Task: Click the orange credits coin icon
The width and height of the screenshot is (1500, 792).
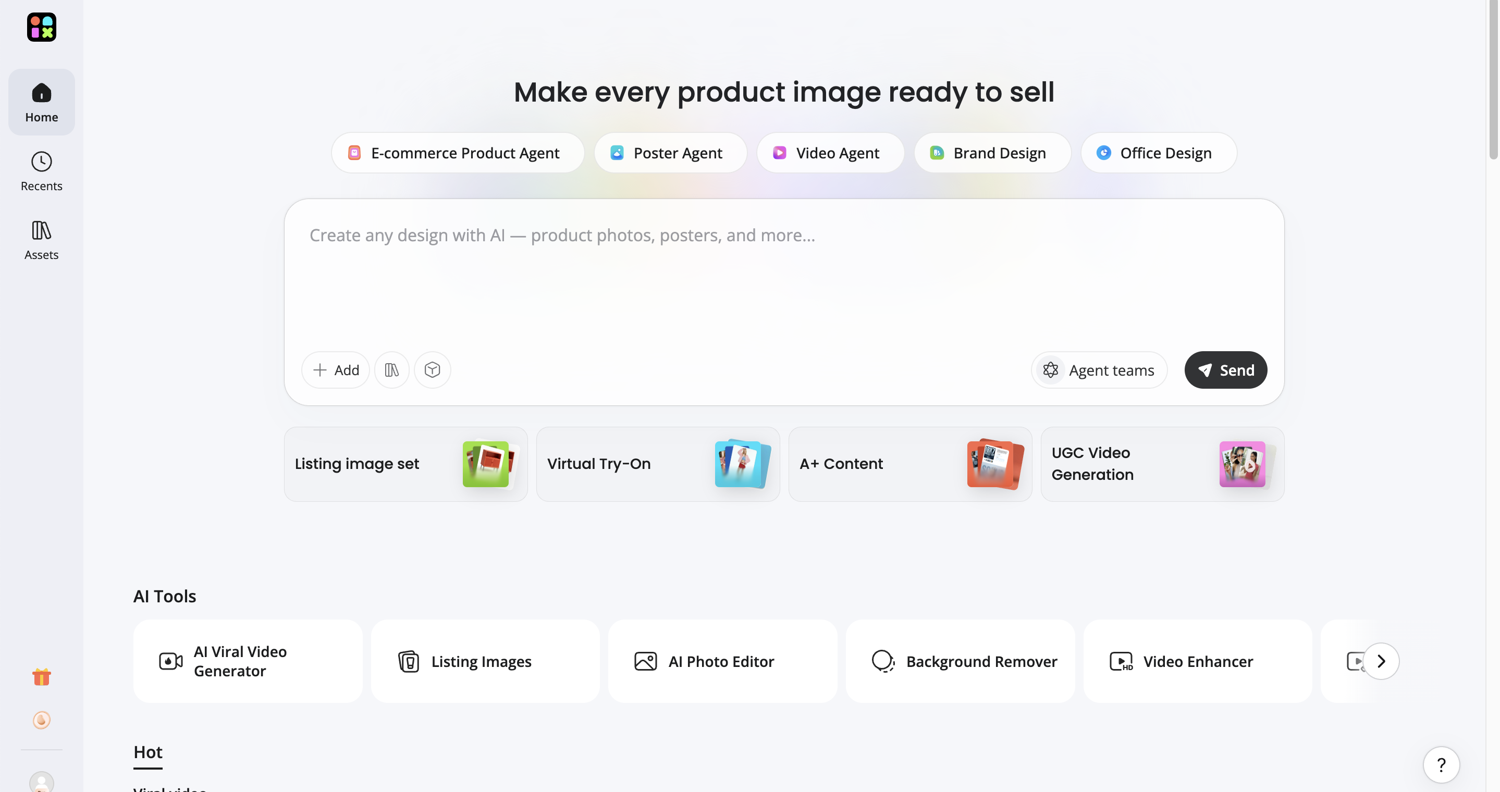Action: [x=41, y=720]
